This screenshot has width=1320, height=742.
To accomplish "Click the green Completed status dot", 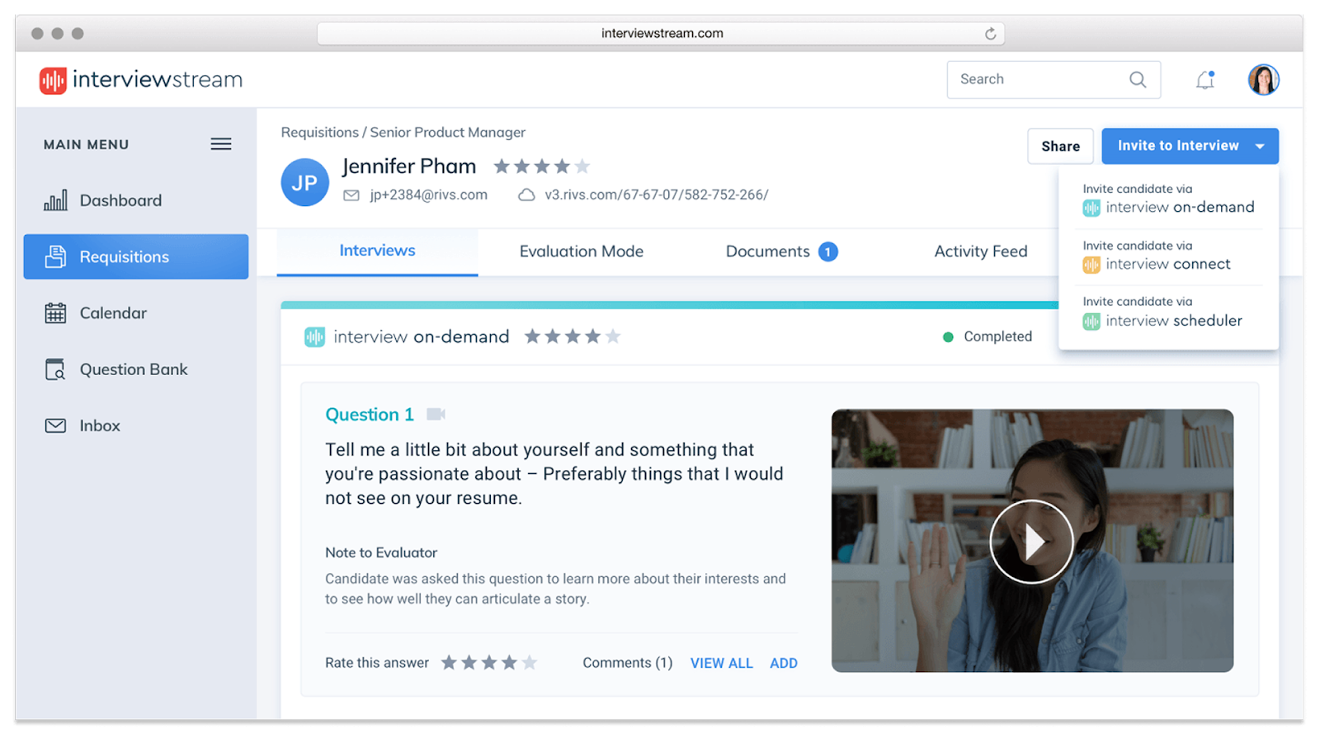I will click(948, 337).
